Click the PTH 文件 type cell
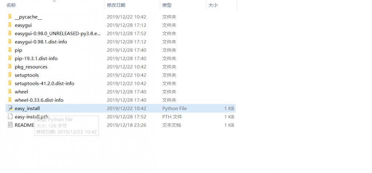The width and height of the screenshot is (372, 173). click(x=172, y=117)
